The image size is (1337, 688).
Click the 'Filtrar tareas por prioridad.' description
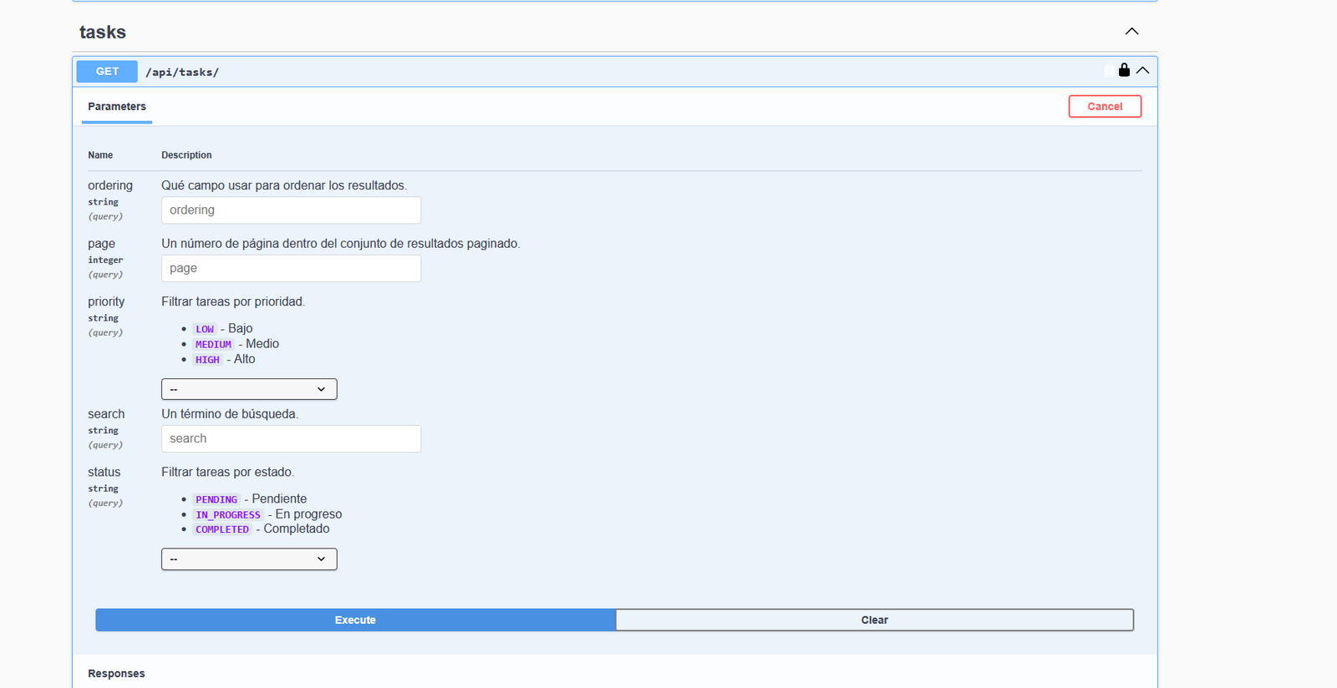tap(233, 301)
